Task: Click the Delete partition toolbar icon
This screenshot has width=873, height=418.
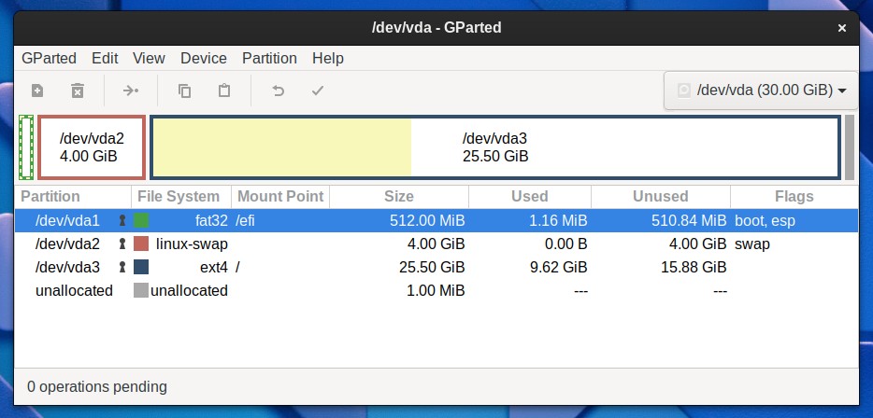Action: [78, 91]
